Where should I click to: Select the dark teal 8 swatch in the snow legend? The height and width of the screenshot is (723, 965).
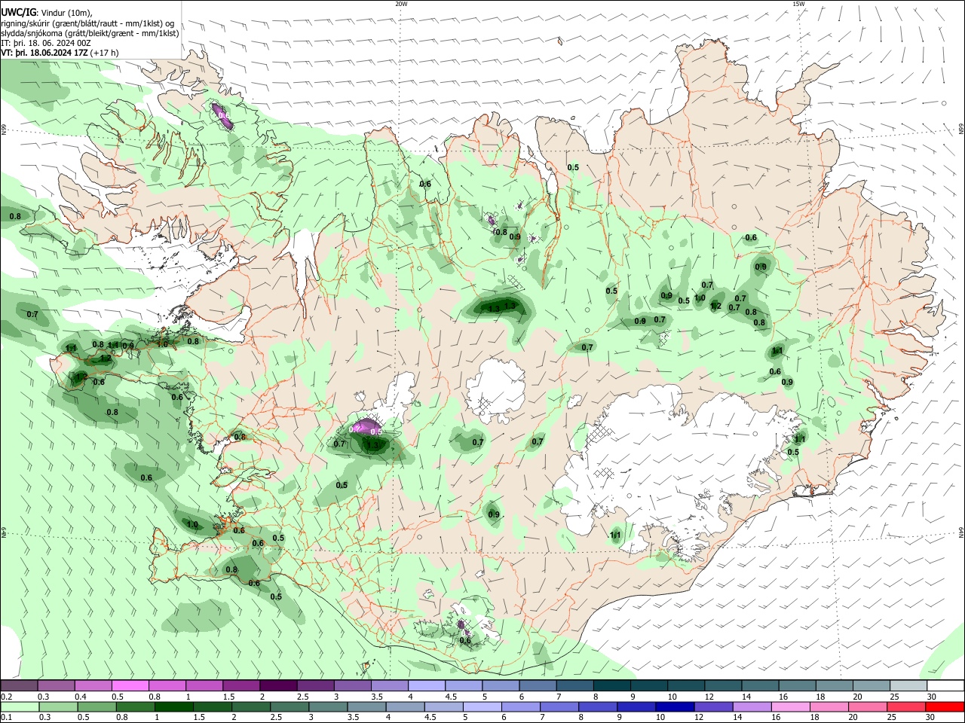point(612,685)
